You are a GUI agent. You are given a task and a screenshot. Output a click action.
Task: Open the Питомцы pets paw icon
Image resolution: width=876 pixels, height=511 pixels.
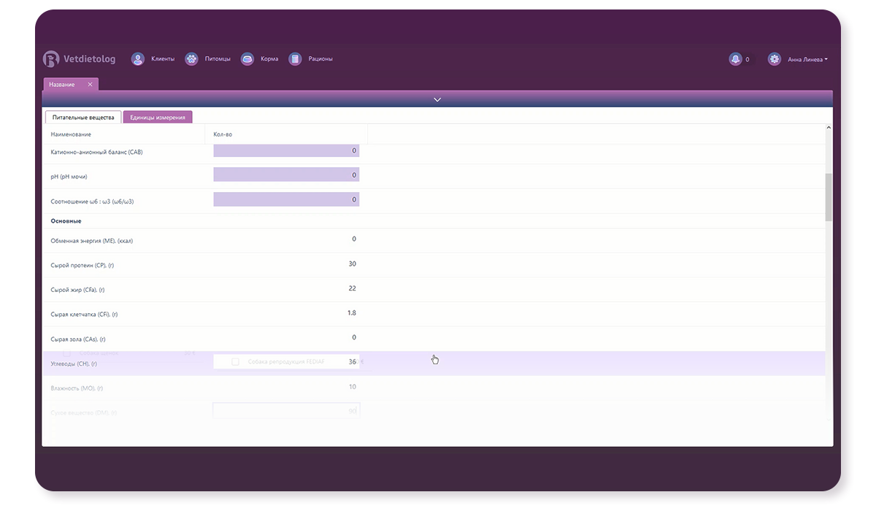[191, 59]
